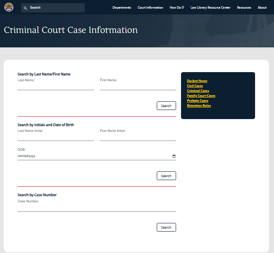This screenshot has height=253, width=274.
Task: Open the DOB calendar picker icon
Action: click(174, 156)
